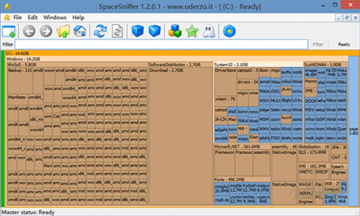The width and height of the screenshot is (360, 216).
Task: Select the SoftwareDistribution Download 2.7GB block
Action: tap(180, 134)
